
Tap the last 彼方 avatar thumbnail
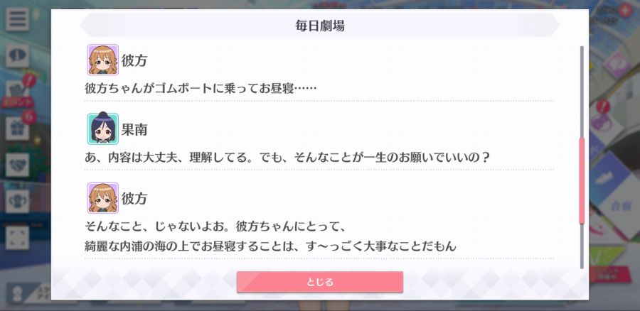(103, 197)
